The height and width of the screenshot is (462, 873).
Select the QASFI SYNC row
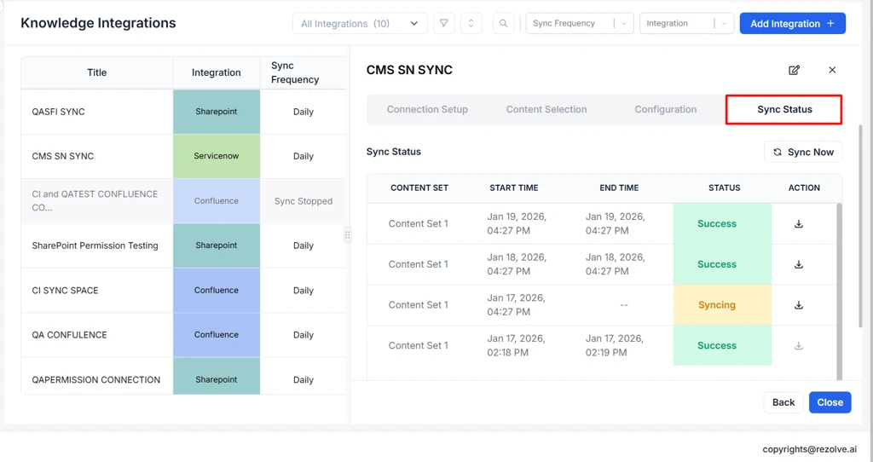coord(97,112)
